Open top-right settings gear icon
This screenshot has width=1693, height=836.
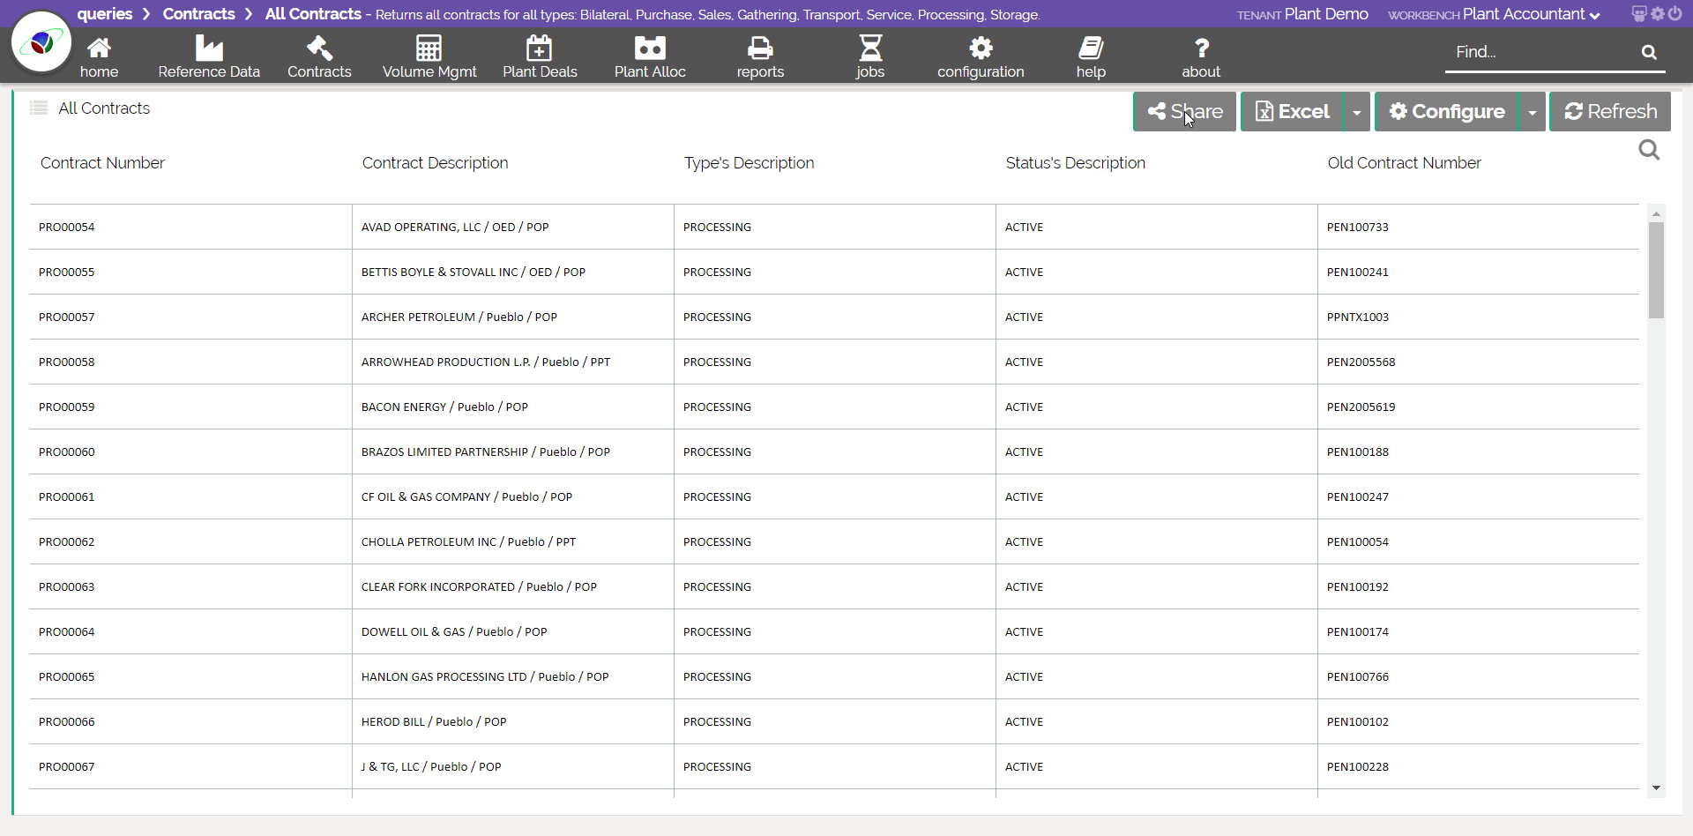point(1658,13)
